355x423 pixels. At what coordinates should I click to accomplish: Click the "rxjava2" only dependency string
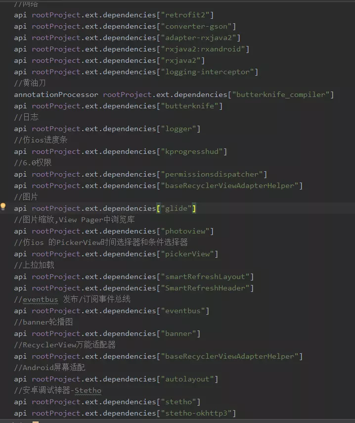tap(180, 61)
